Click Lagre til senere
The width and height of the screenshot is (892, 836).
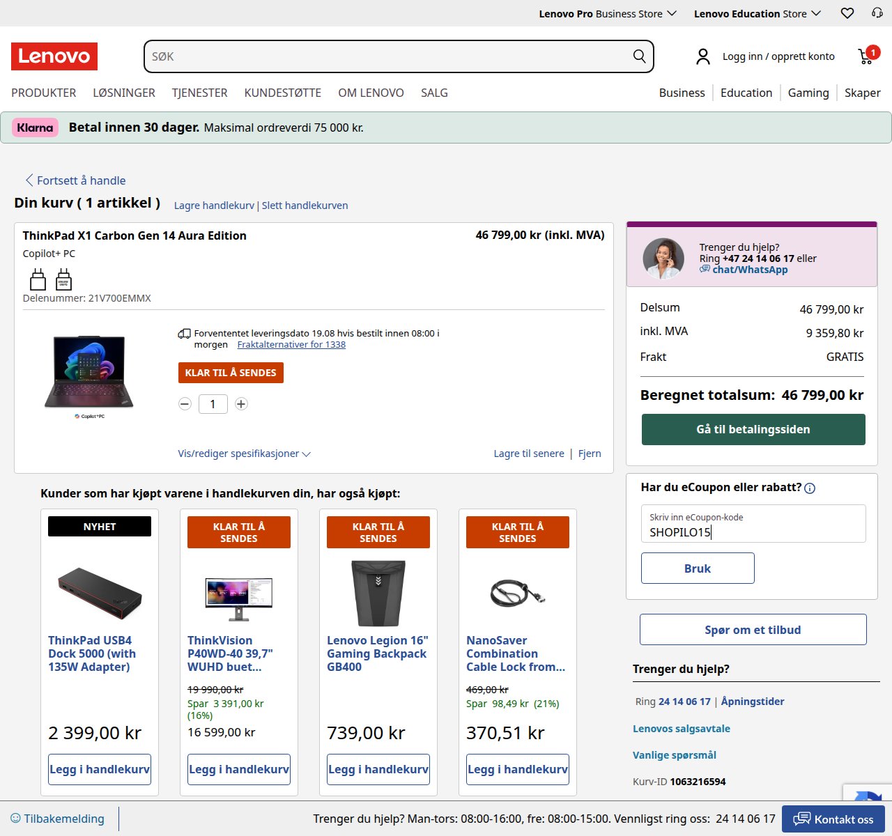[529, 454]
